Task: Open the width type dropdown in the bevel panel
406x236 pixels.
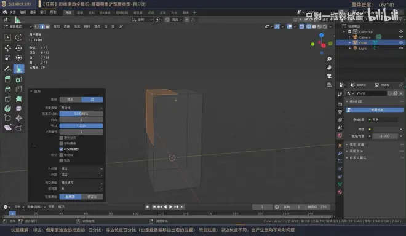Action: tap(81, 108)
